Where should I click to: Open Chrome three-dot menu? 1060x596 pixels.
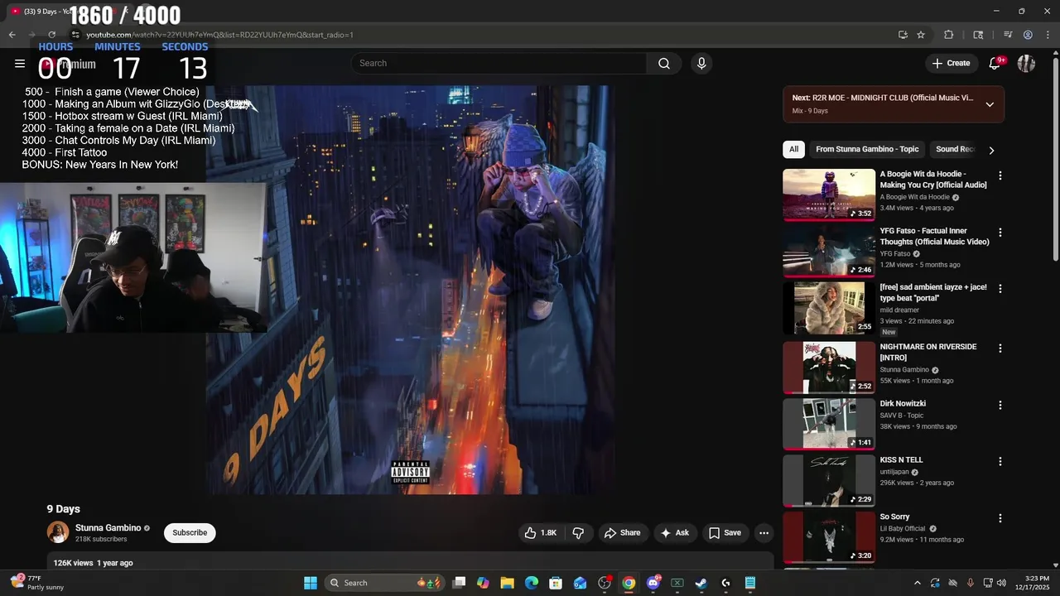coord(1047,35)
